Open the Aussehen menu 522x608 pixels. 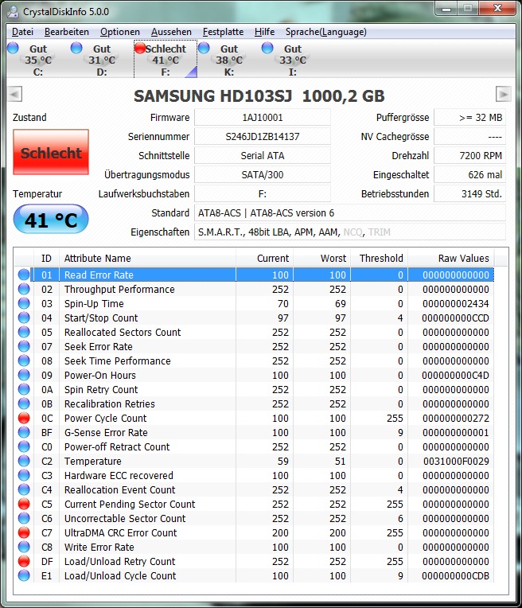tap(171, 32)
